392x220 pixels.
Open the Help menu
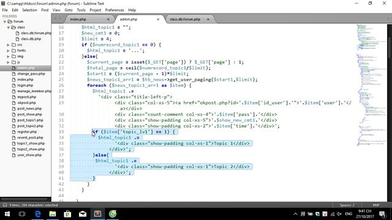pos(132,10)
